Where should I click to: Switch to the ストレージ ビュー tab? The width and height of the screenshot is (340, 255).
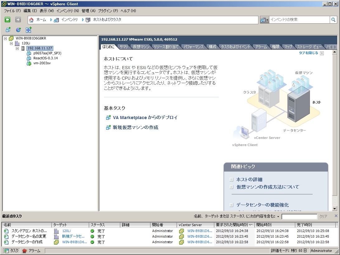pyautogui.click(x=309, y=47)
